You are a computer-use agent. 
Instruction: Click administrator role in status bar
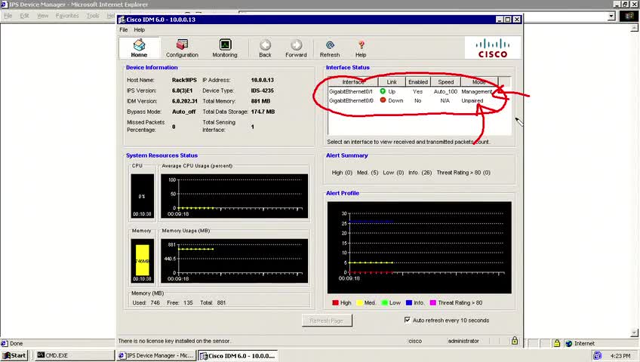(x=463, y=341)
